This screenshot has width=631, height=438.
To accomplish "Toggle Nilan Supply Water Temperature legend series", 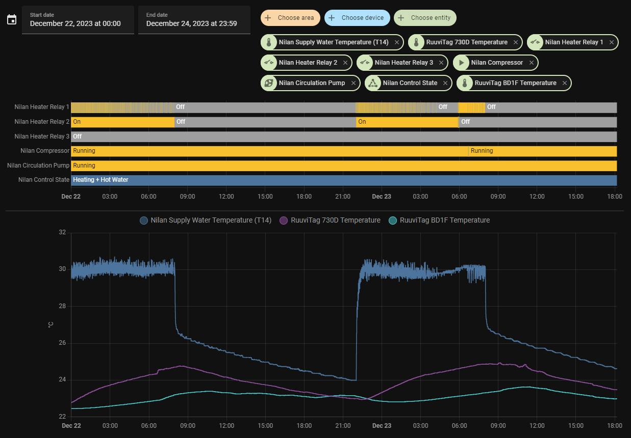I will (206, 221).
